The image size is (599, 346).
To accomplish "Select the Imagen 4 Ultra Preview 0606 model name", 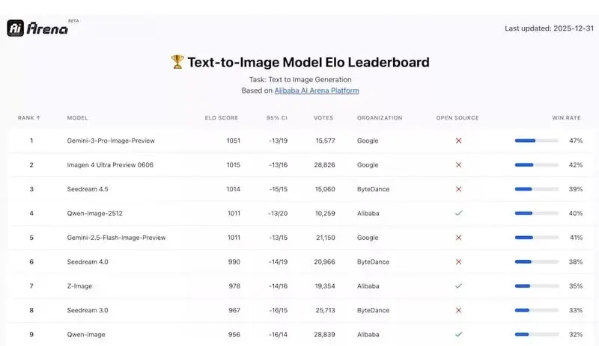I will coord(110,165).
